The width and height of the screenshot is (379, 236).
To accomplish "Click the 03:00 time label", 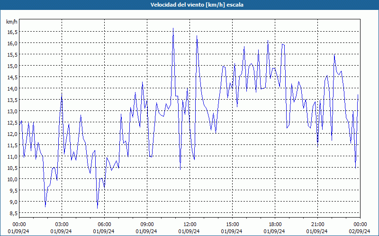I will [x=62, y=225].
